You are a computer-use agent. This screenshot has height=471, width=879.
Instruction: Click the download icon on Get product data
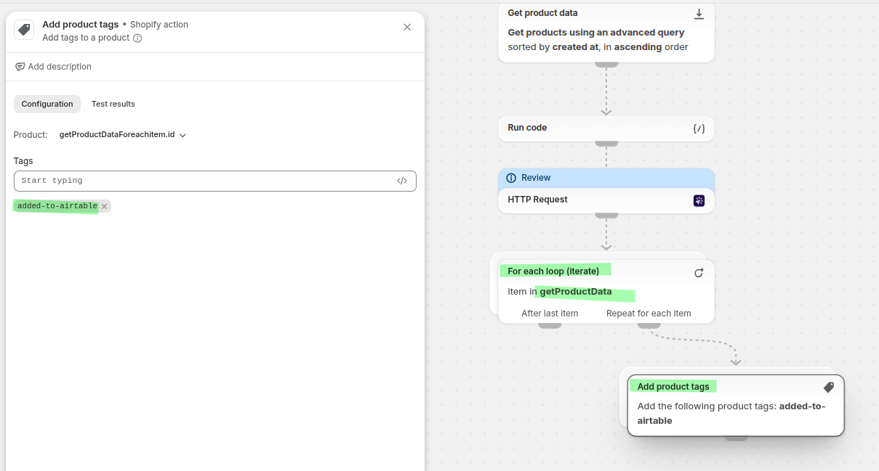click(699, 14)
